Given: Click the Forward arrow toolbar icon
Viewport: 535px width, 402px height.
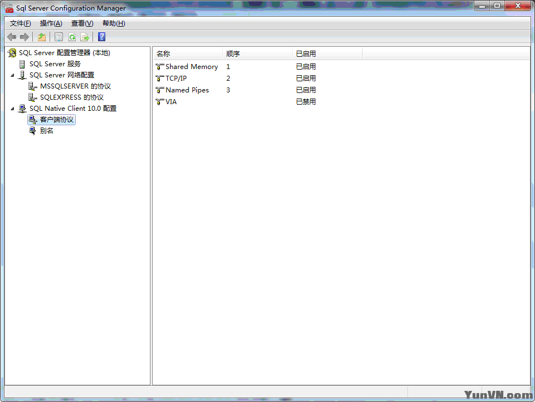Looking at the screenshot, I should [24, 37].
